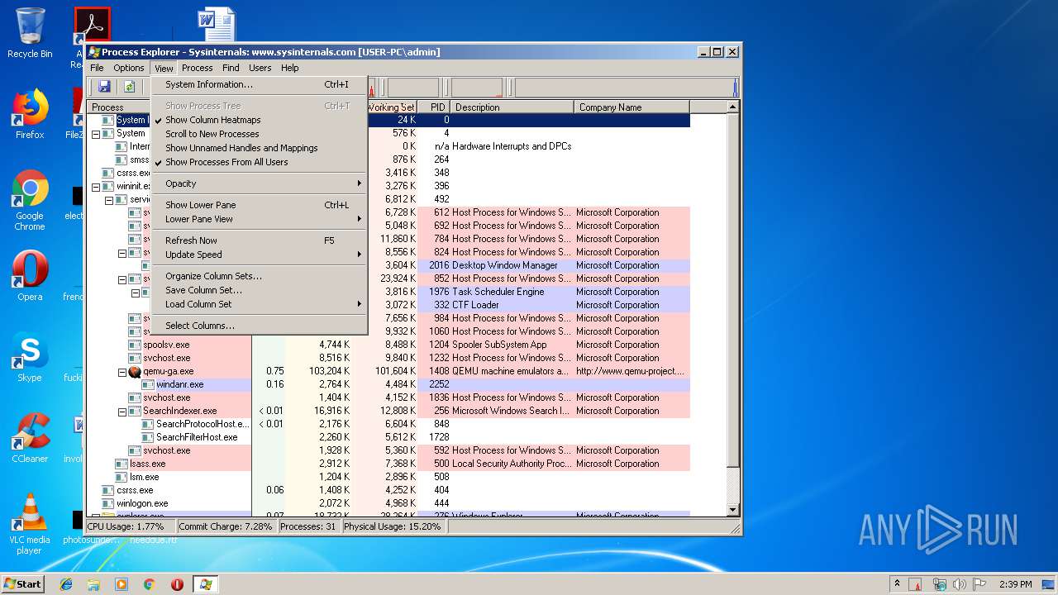Collapse the System process tree node
Image resolution: width=1058 pixels, height=595 pixels.
coord(96,133)
